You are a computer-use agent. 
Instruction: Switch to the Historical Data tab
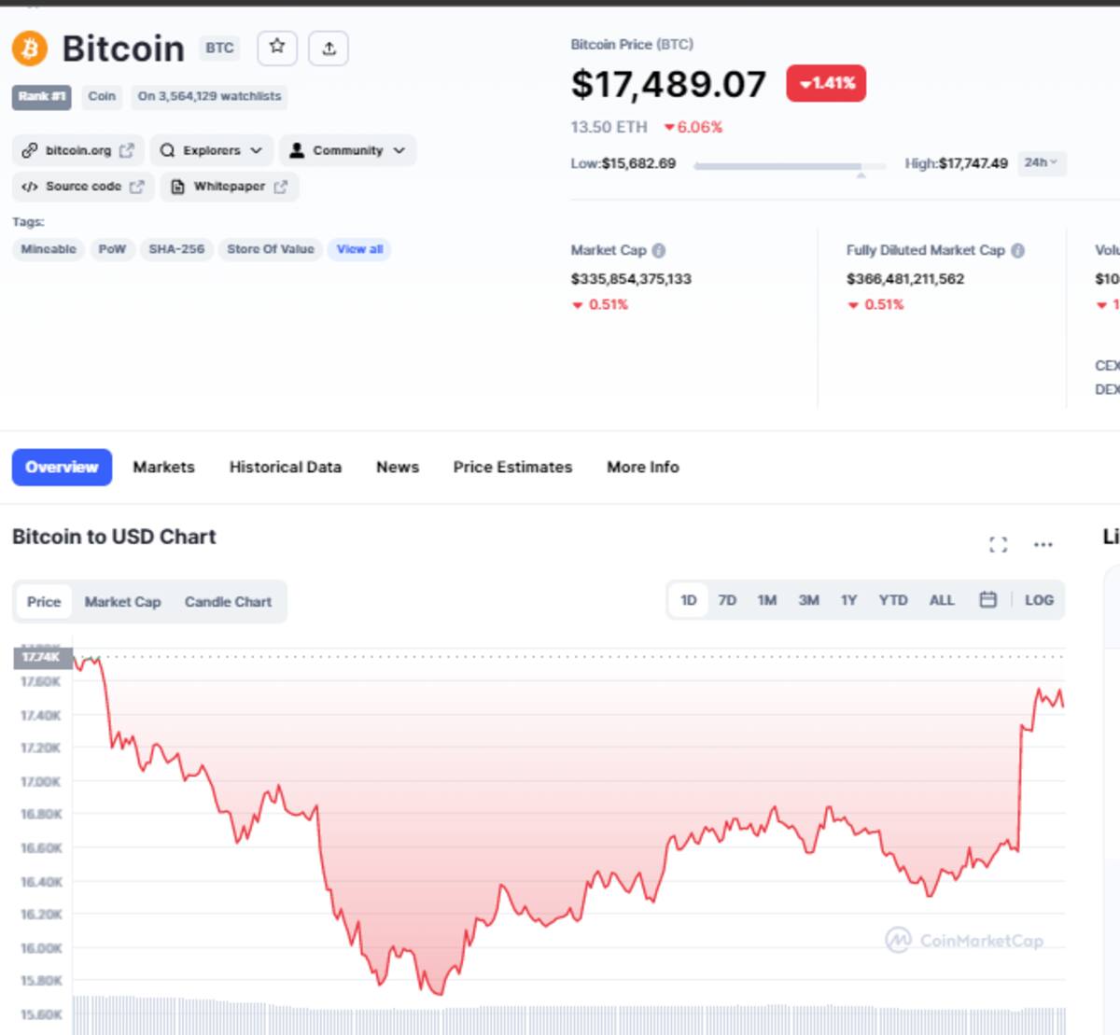286,467
